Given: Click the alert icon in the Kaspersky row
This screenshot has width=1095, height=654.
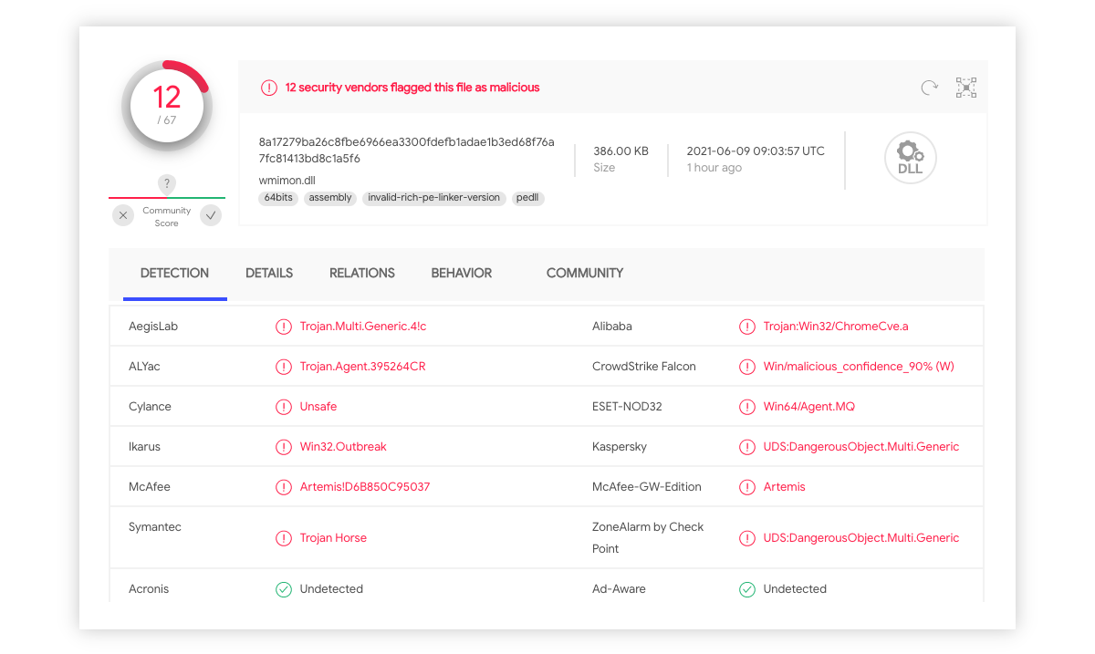Looking at the screenshot, I should click(747, 447).
